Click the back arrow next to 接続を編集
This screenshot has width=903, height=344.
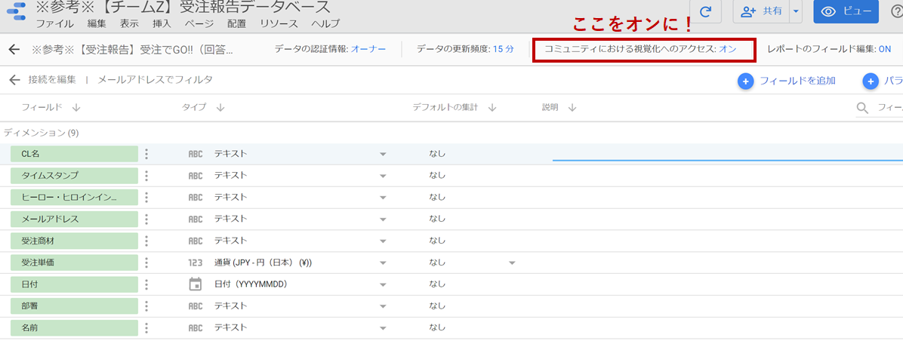15,79
